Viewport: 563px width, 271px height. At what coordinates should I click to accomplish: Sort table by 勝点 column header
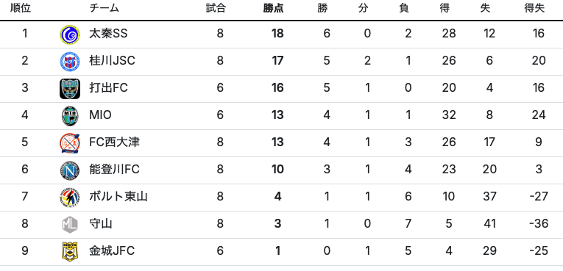273,8
